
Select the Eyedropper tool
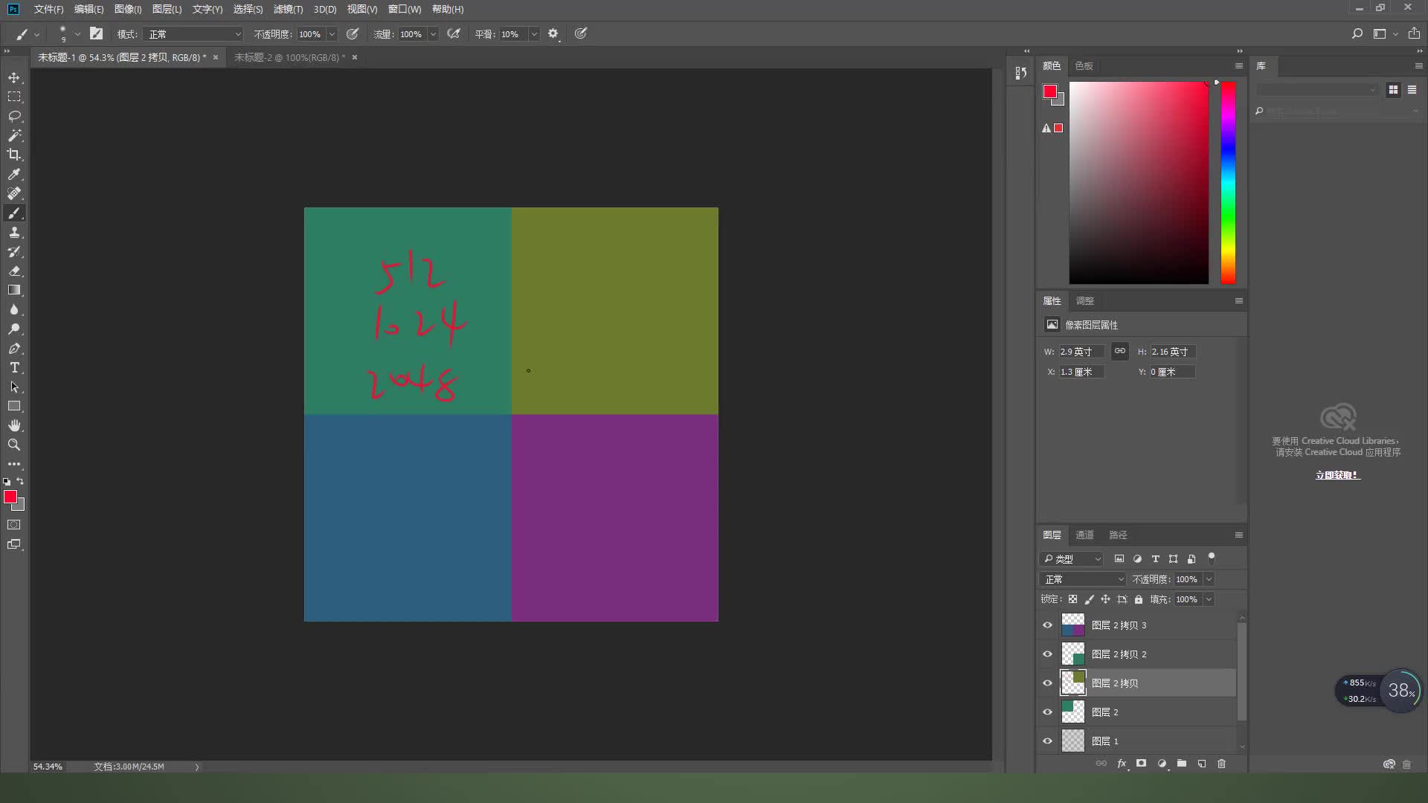(x=14, y=174)
